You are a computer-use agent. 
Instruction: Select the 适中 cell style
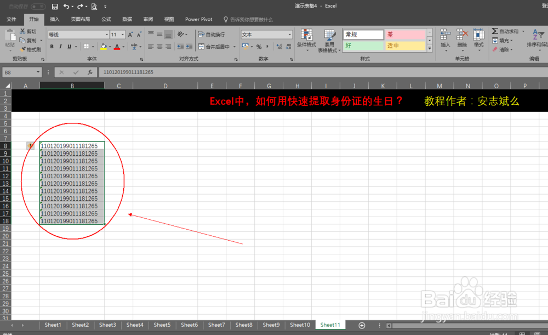click(405, 46)
